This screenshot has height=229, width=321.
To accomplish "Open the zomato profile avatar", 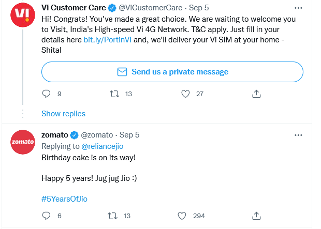I will (23, 142).
